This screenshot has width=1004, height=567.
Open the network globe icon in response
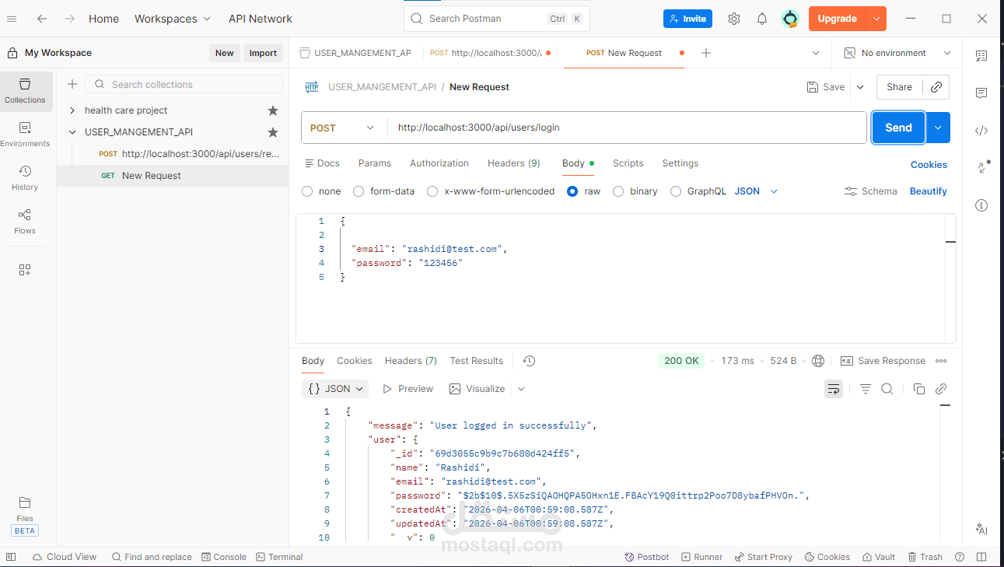coord(818,361)
